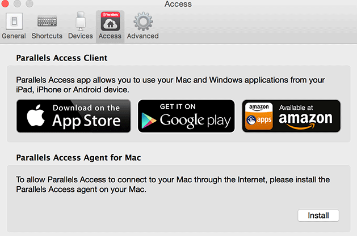Click the orange Amazon apps icon
The image size is (357, 236).
[259, 116]
